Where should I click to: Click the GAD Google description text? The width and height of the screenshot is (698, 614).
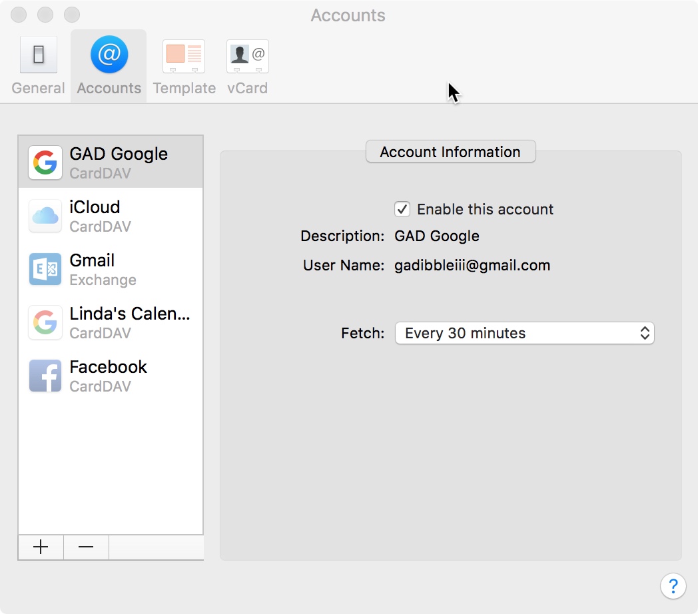click(437, 236)
